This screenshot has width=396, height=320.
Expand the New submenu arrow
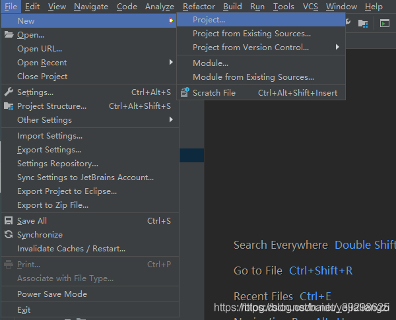pos(172,21)
